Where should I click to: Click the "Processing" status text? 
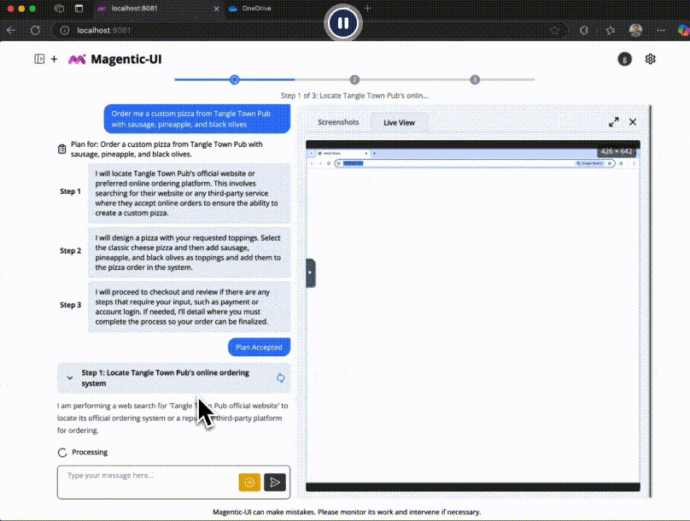point(90,453)
